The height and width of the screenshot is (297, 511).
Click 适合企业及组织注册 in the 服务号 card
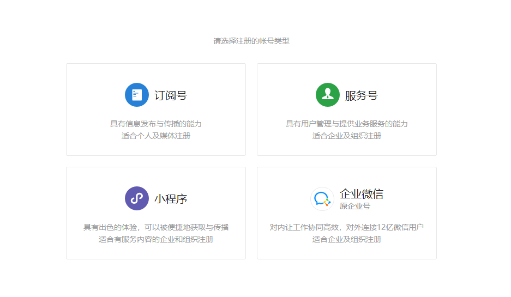click(347, 136)
